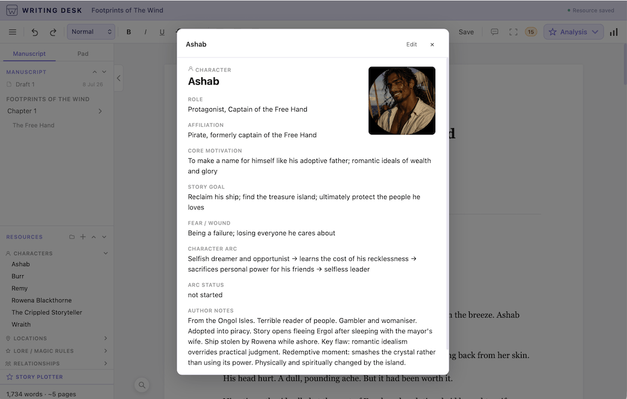
Task: Click the Draft 1 document icon
Action: coord(9,85)
